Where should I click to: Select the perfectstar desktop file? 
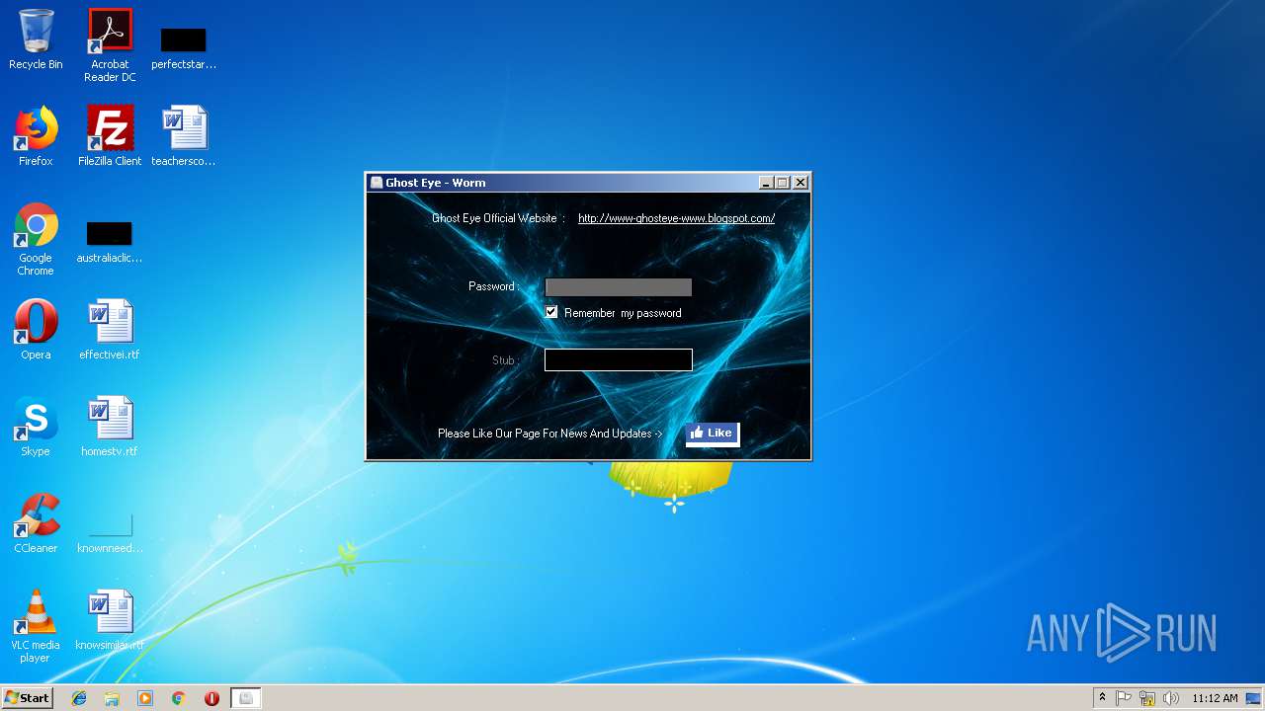[x=184, y=48]
